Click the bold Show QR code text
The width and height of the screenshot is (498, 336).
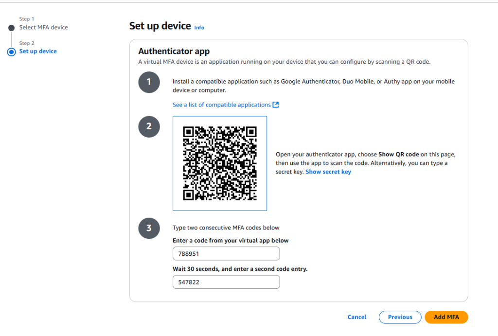tap(398, 154)
